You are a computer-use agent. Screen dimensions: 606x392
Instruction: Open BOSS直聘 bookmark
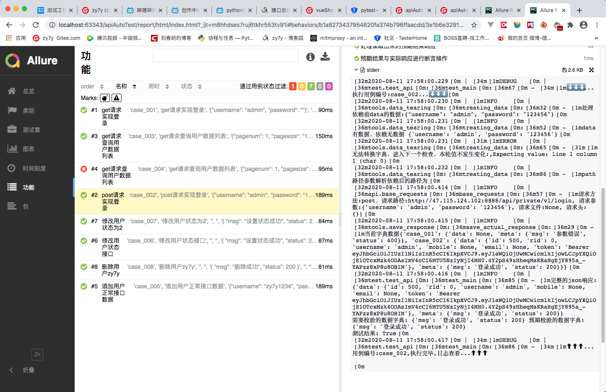pos(462,38)
